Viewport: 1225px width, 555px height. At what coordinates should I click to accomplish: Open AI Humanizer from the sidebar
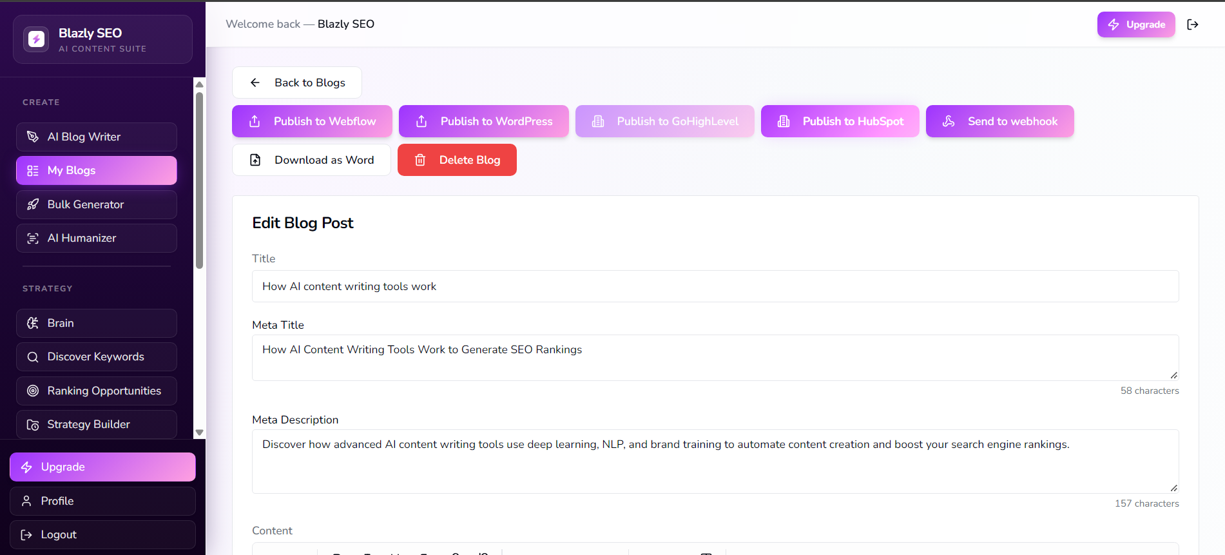[x=97, y=238]
